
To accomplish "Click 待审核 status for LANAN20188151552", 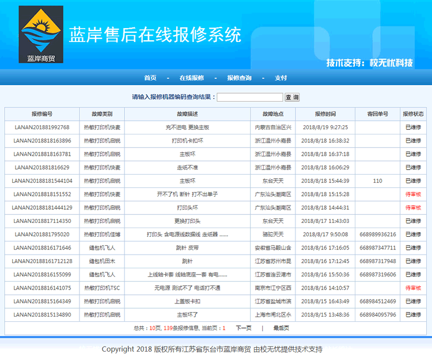I will pyautogui.click(x=413, y=194).
